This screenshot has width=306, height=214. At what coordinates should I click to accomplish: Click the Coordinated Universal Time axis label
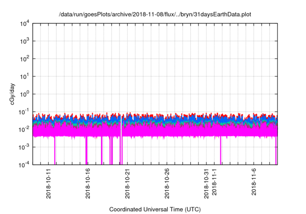click(x=155, y=209)
